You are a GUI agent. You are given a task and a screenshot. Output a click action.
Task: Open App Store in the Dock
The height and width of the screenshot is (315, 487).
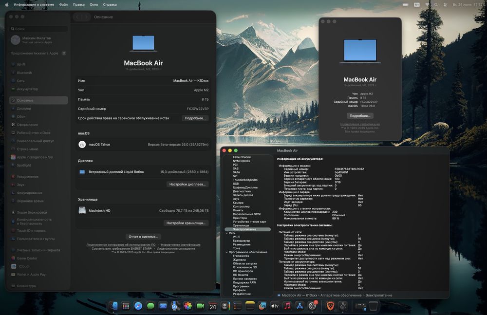(x=300, y=306)
